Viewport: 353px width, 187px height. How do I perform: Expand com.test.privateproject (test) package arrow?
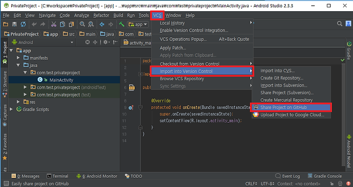tap(25, 94)
